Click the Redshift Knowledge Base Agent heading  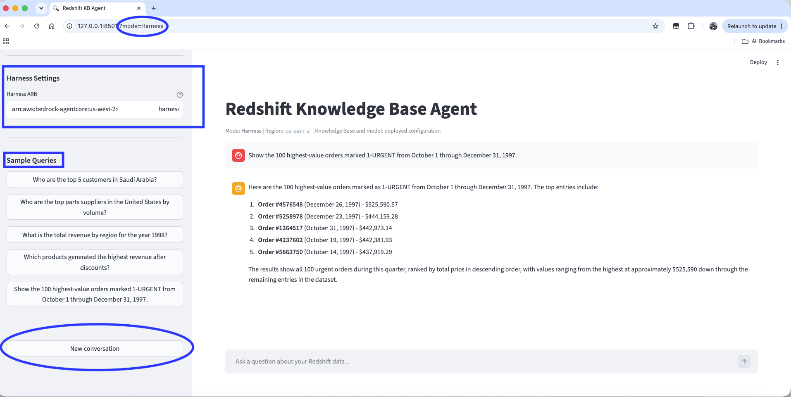click(351, 109)
